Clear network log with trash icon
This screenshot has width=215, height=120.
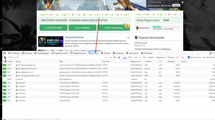tap(5, 57)
